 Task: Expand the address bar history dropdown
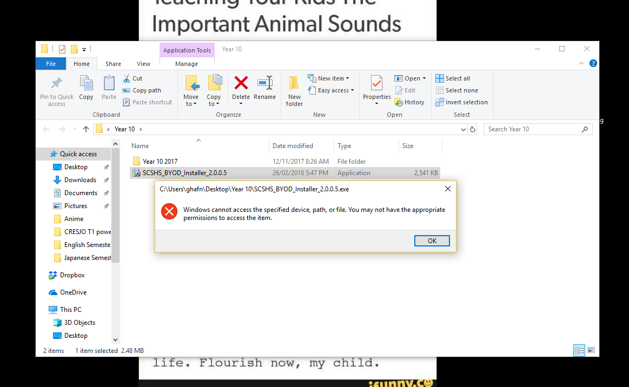click(x=463, y=129)
